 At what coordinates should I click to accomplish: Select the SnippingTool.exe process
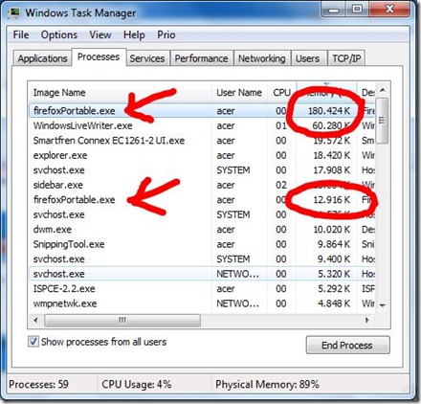[202, 244]
